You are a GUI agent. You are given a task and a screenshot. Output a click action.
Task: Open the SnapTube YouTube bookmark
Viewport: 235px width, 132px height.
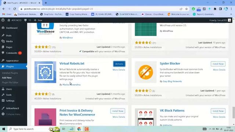[52, 14]
